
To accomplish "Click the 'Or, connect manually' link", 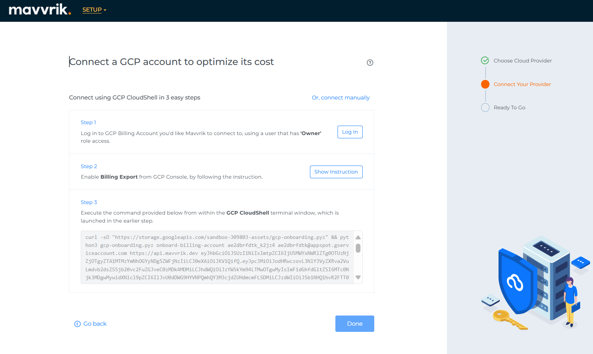I will tap(340, 98).
